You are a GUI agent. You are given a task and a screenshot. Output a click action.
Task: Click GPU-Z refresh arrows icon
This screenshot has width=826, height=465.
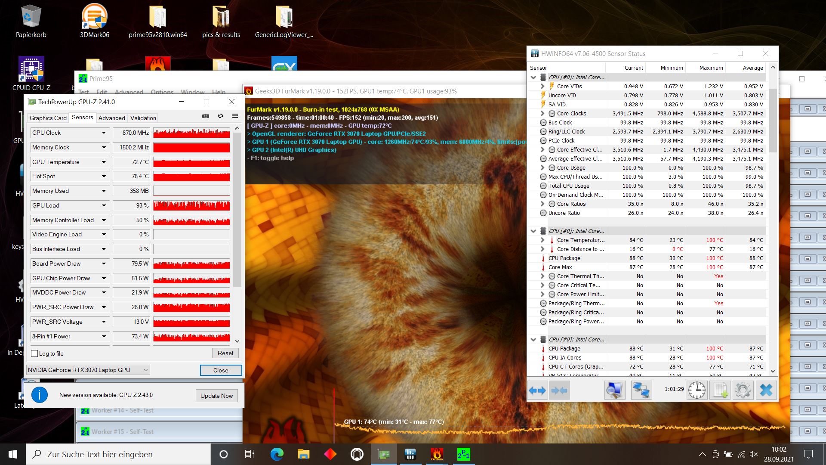tap(220, 116)
